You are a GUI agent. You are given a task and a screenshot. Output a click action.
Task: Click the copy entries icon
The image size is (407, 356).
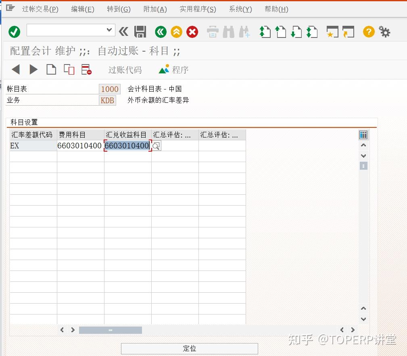(69, 69)
